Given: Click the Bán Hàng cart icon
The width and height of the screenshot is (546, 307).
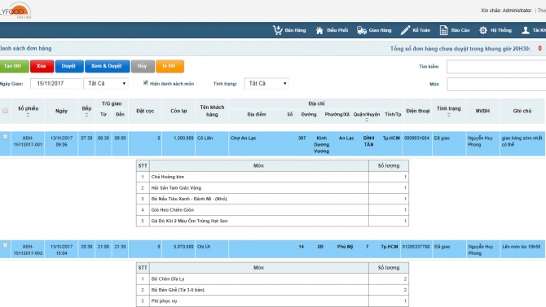Looking at the screenshot, I should [278, 30].
